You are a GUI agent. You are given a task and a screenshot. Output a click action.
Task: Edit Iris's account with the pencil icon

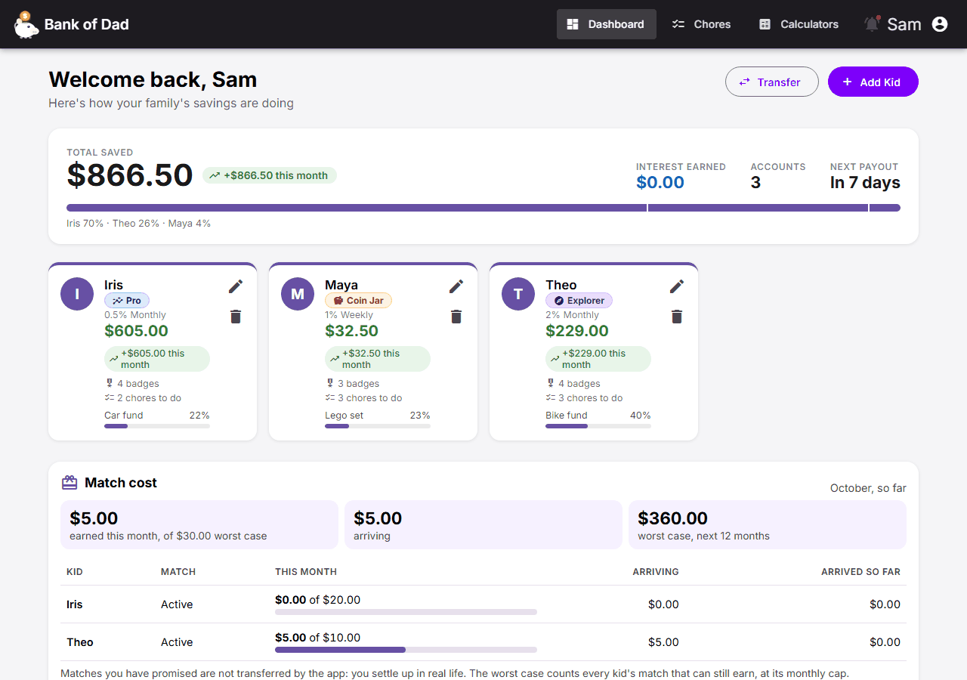pos(236,286)
